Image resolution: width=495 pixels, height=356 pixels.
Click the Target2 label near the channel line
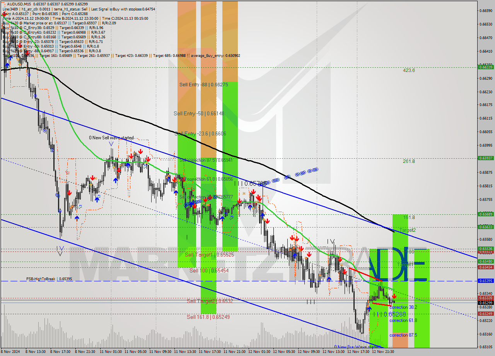tap(408, 230)
